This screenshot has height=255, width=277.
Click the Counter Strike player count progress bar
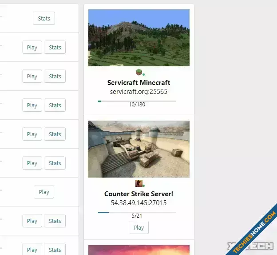click(x=137, y=212)
